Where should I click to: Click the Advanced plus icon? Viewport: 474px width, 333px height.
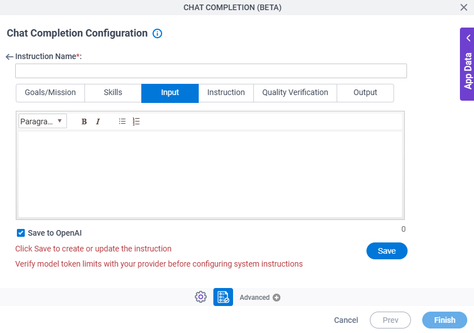(x=276, y=298)
